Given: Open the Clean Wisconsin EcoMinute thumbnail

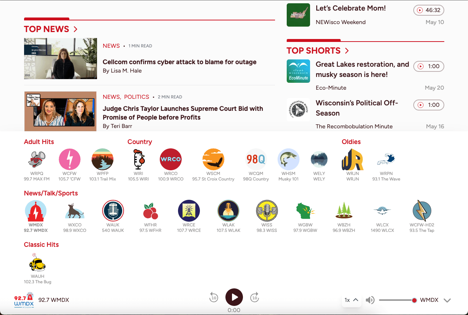Looking at the screenshot, I should click(x=298, y=71).
